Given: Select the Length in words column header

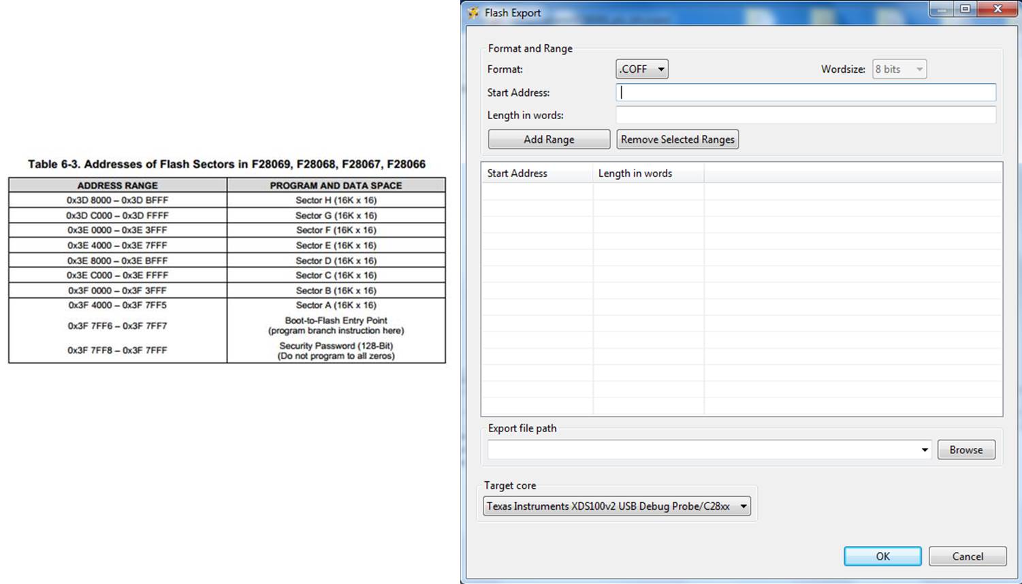Looking at the screenshot, I should 648,174.
